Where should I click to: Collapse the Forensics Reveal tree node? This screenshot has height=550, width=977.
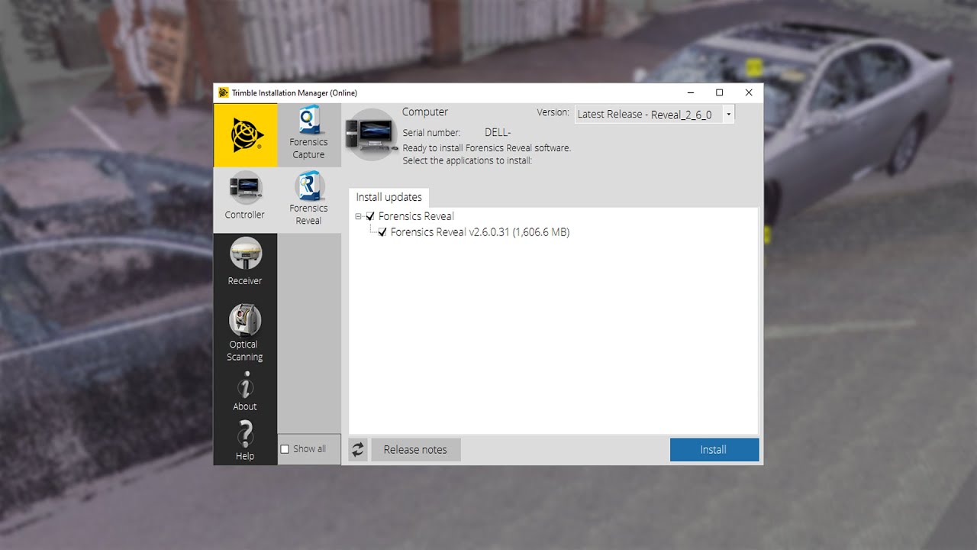(359, 216)
